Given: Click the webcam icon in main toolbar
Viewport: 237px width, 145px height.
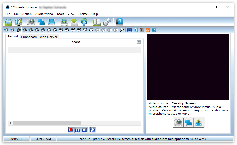Looking at the screenshot, I should [31, 22].
